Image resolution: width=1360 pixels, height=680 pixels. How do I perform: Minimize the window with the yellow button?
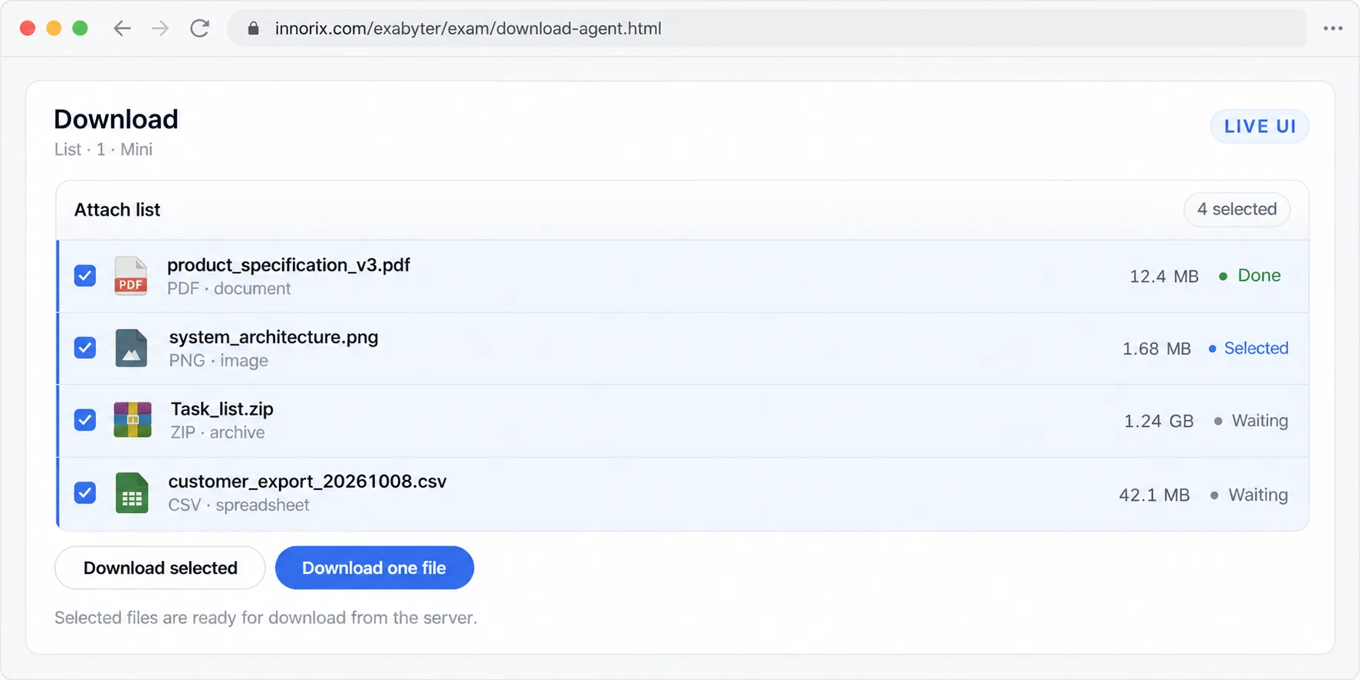[x=54, y=28]
